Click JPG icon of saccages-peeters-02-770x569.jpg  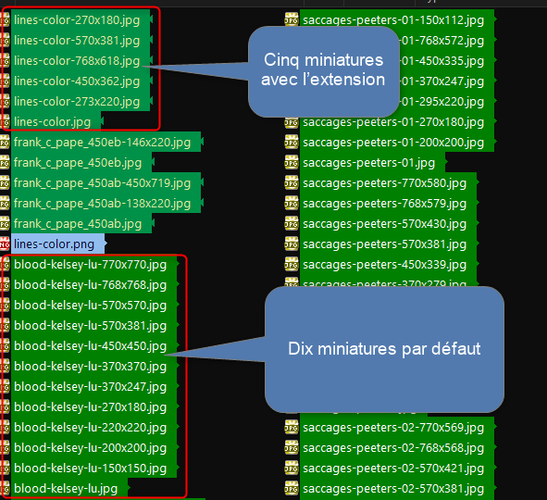292,428
